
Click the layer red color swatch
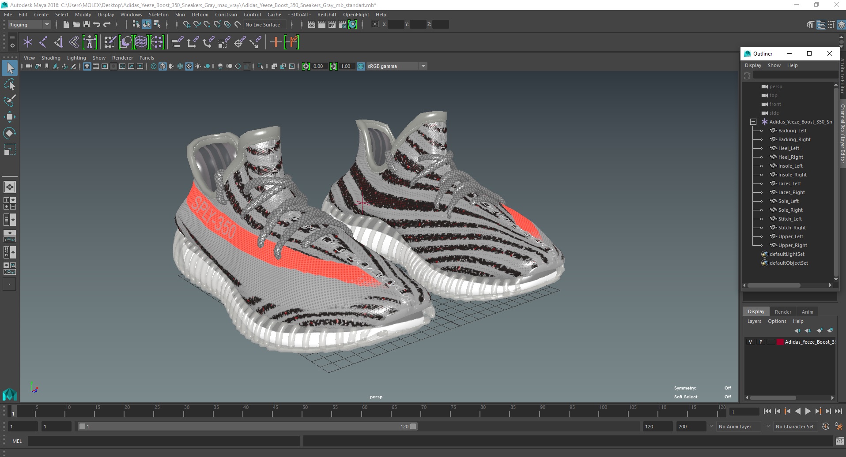pyautogui.click(x=780, y=342)
